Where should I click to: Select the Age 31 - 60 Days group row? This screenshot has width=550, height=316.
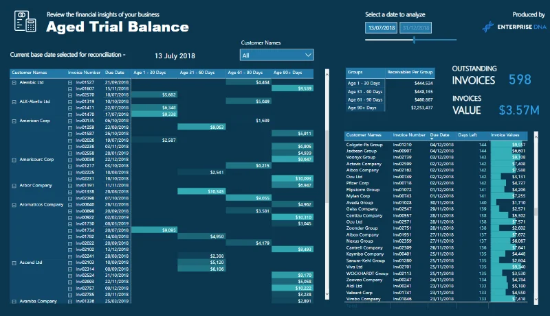390,92
